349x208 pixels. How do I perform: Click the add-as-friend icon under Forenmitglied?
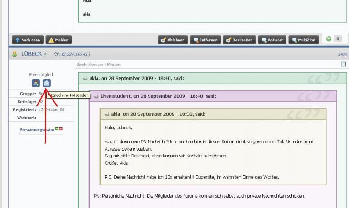pos(36,83)
